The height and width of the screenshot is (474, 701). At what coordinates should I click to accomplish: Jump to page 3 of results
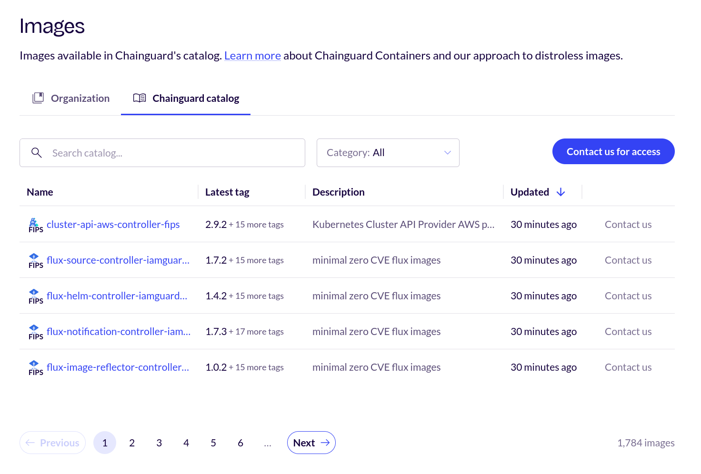click(159, 443)
